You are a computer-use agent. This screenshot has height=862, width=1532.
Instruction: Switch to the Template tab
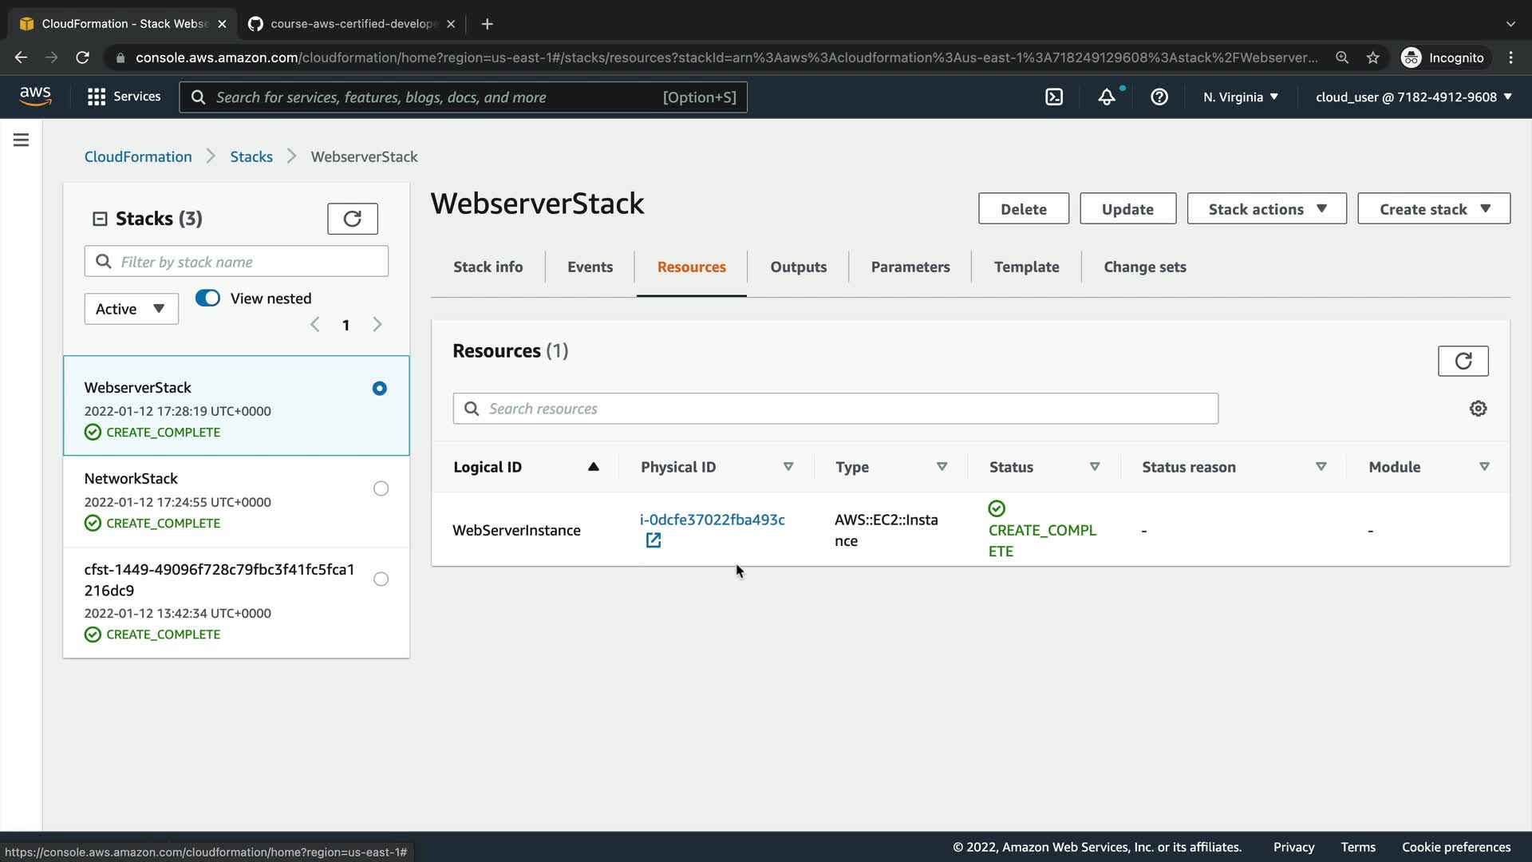pos(1026,267)
